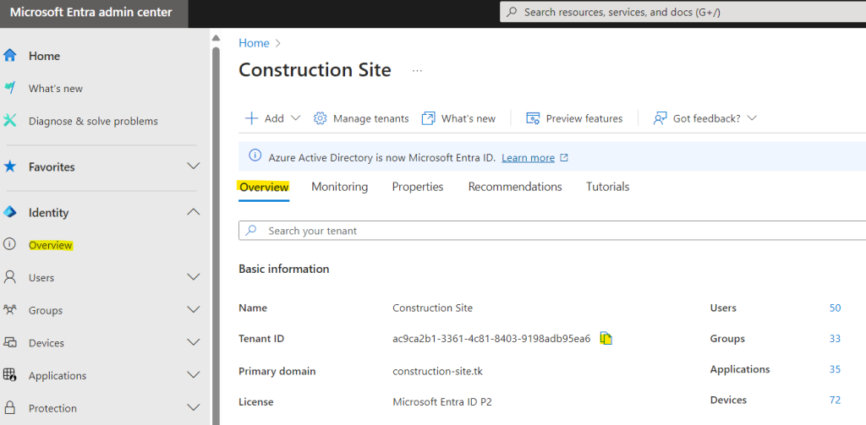Click the Got feedback person icon

click(x=660, y=118)
